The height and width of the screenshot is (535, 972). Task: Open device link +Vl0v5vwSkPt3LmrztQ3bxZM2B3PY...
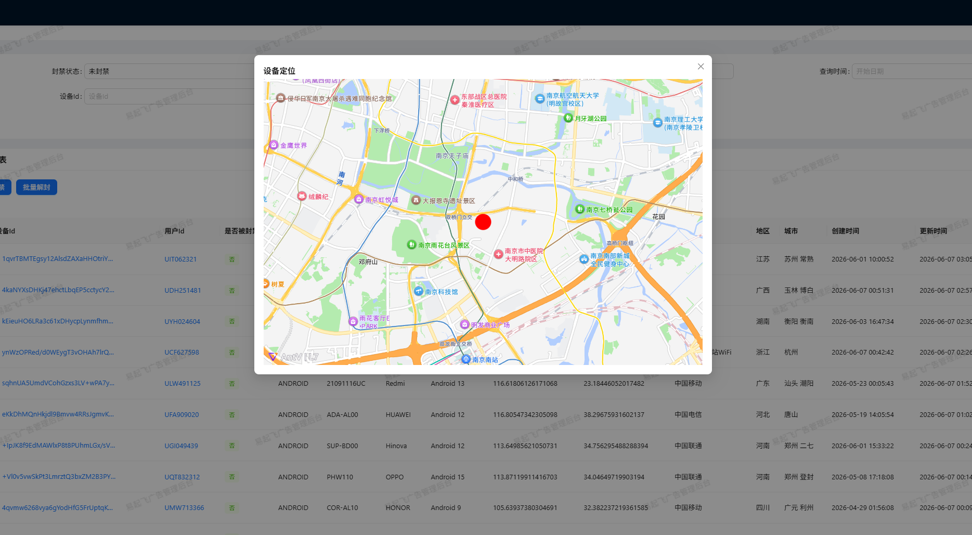[x=59, y=477]
